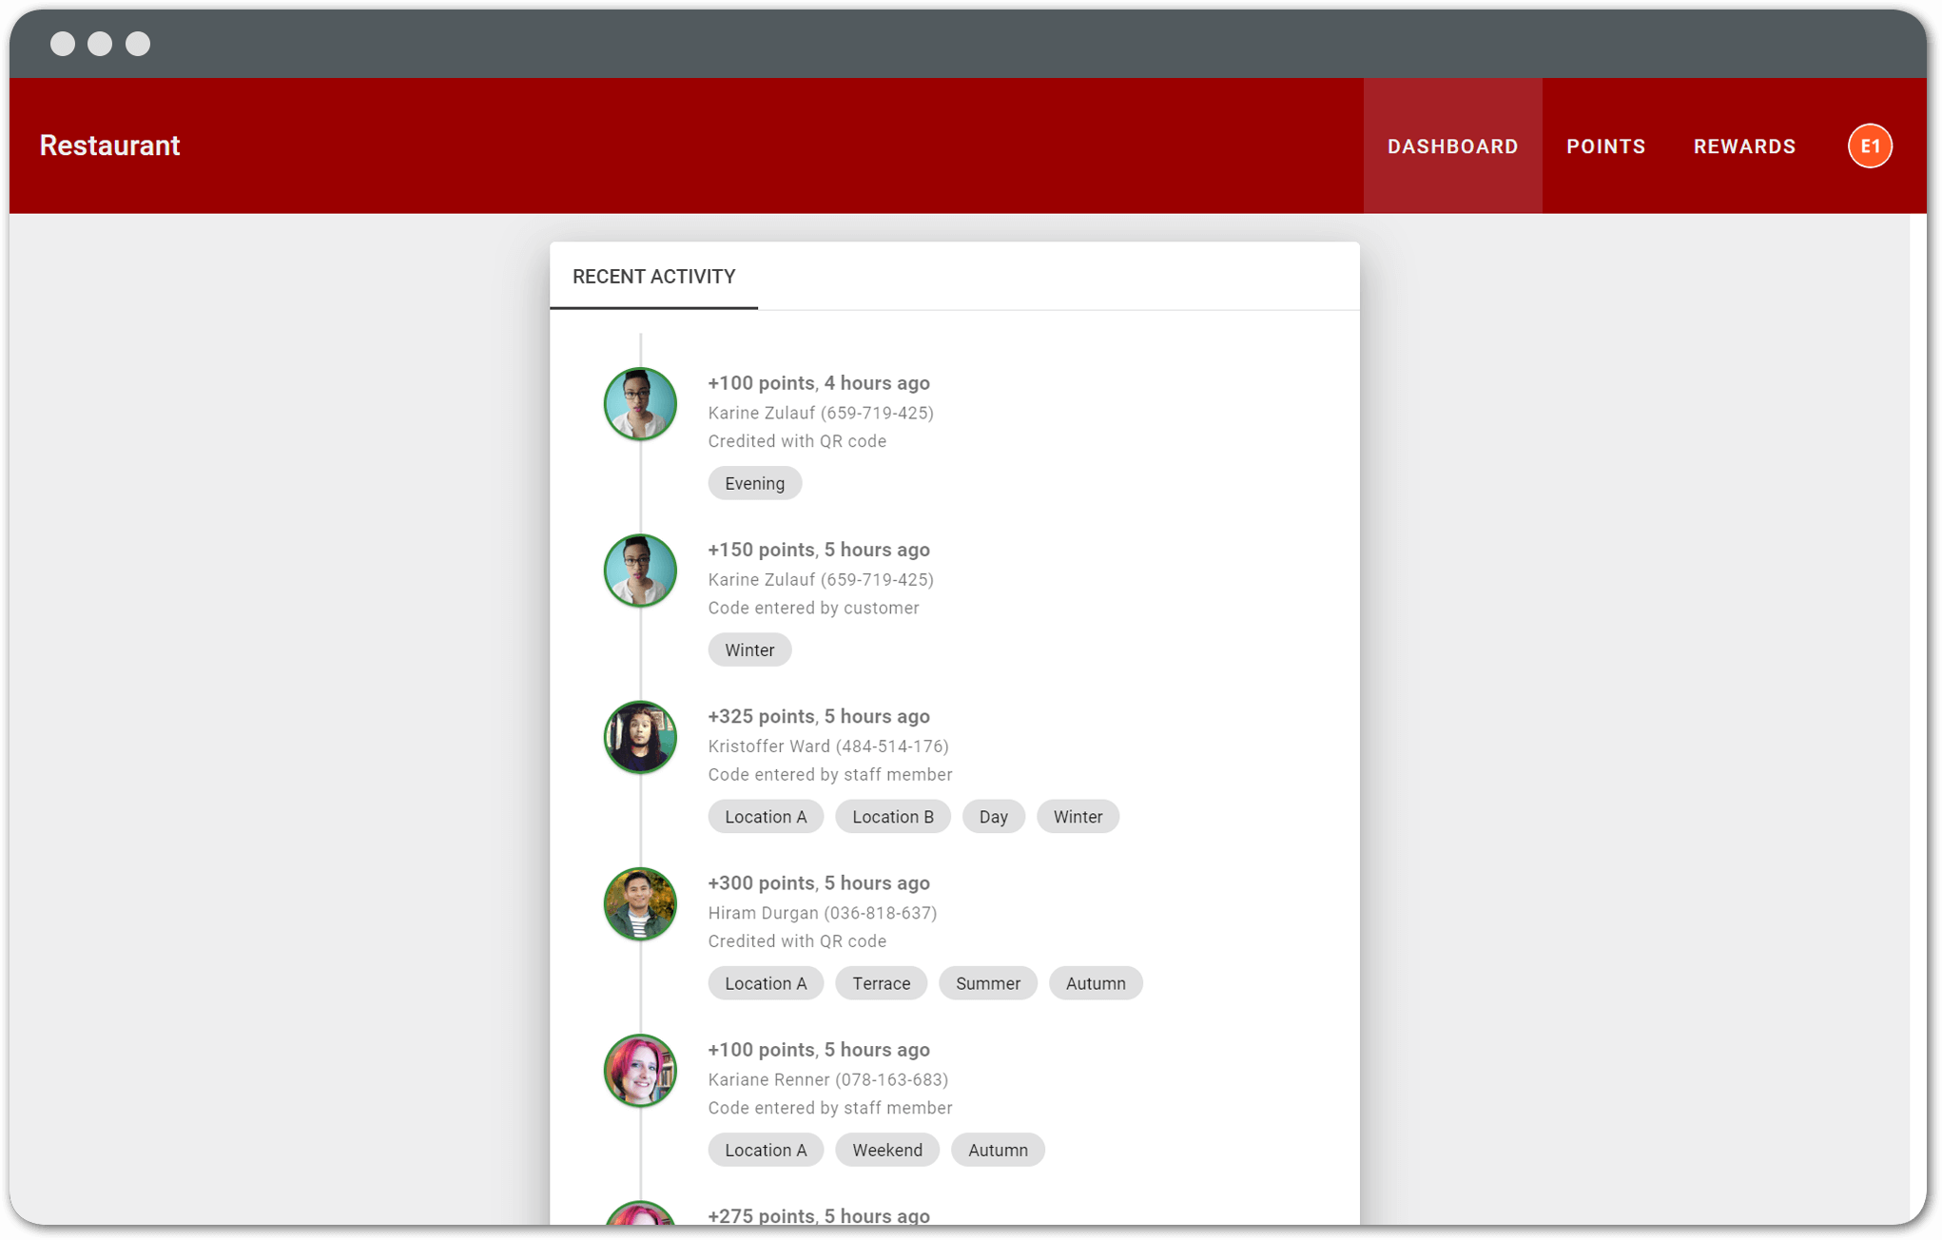
Task: Open the Dashboard menu item
Action: click(x=1452, y=146)
